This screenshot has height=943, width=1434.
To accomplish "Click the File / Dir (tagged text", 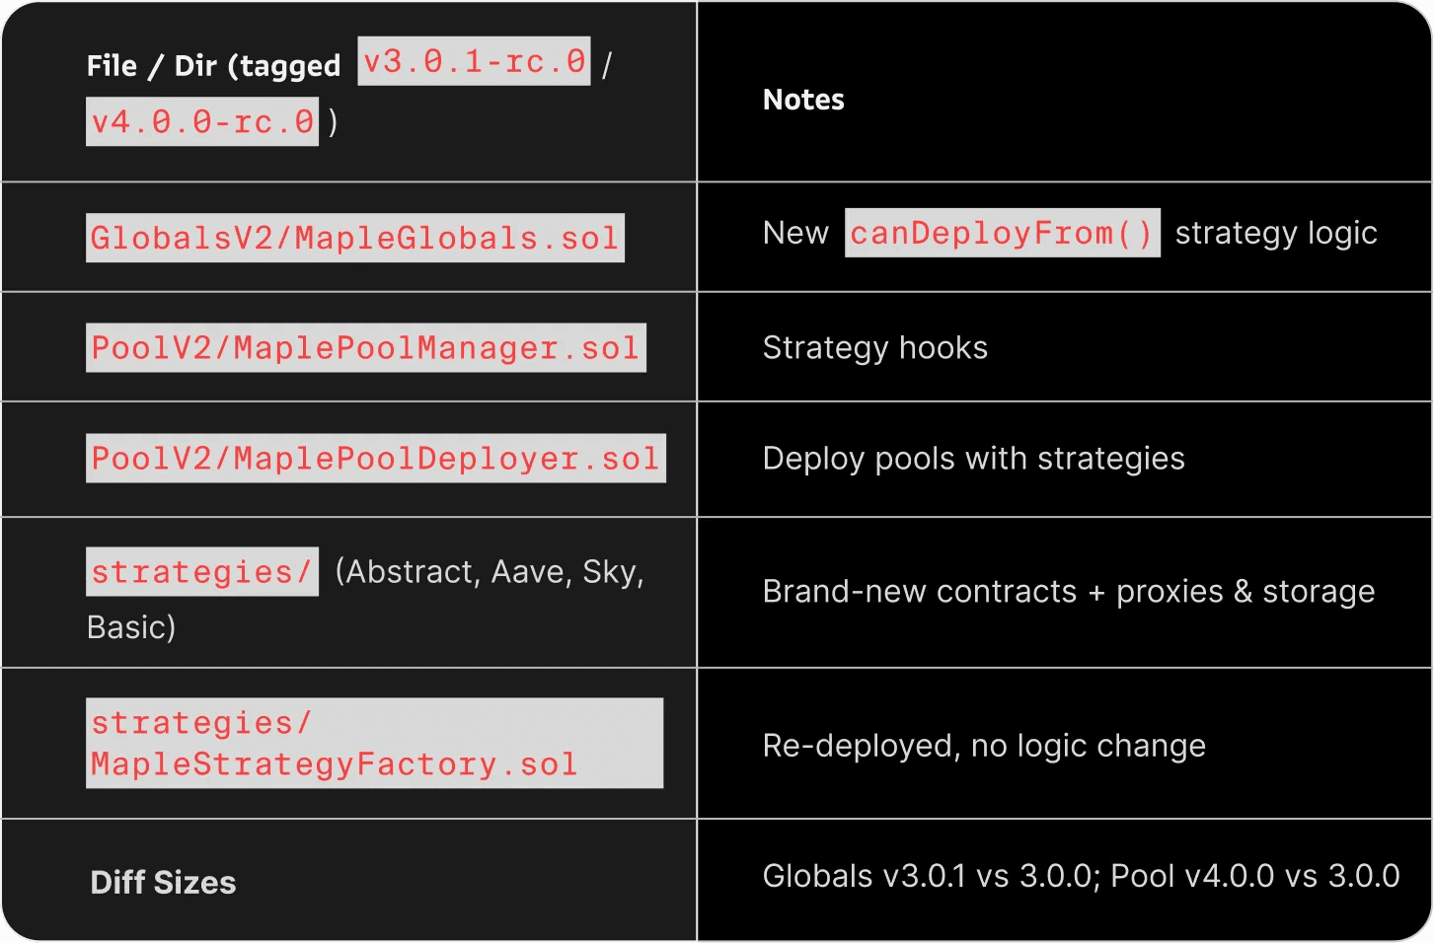I will pyautogui.click(x=213, y=66).
